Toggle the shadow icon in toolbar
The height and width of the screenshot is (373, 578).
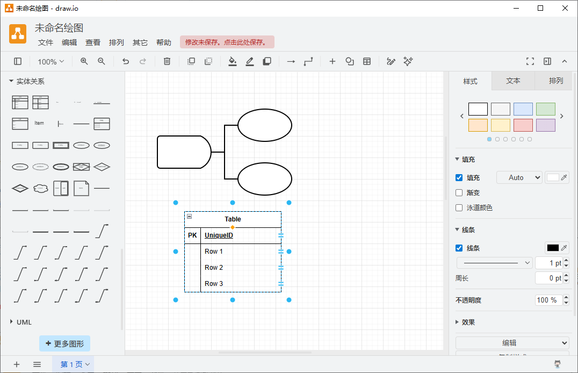pyautogui.click(x=267, y=61)
